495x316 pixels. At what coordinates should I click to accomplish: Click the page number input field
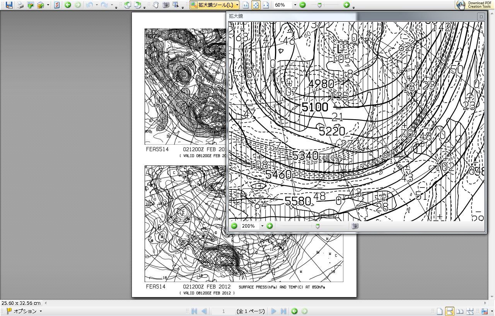tap(224, 311)
